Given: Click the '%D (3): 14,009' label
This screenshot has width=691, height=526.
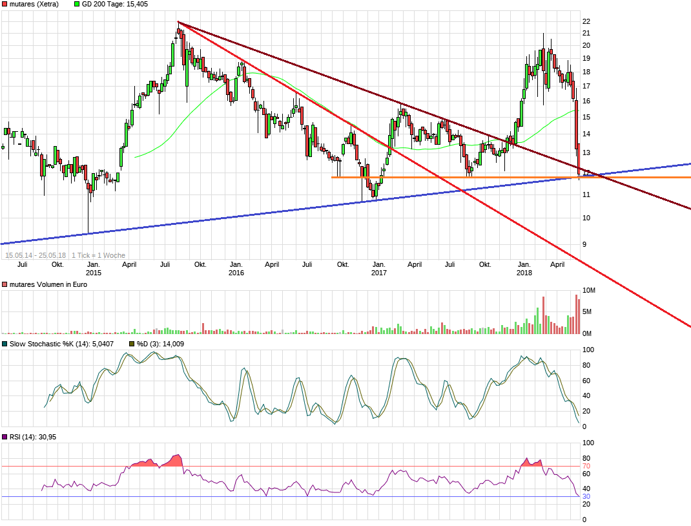Looking at the screenshot, I should pos(160,344).
